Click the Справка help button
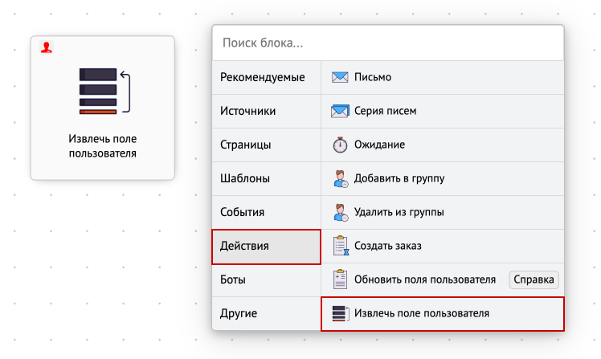This screenshot has width=601, height=359. [534, 279]
